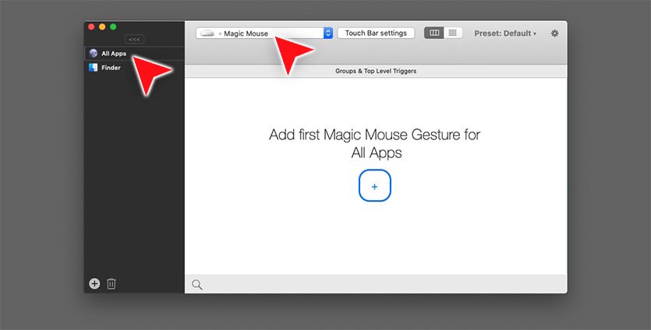651x330 pixels.
Task: Close the window with the red button
Action: coord(91,27)
